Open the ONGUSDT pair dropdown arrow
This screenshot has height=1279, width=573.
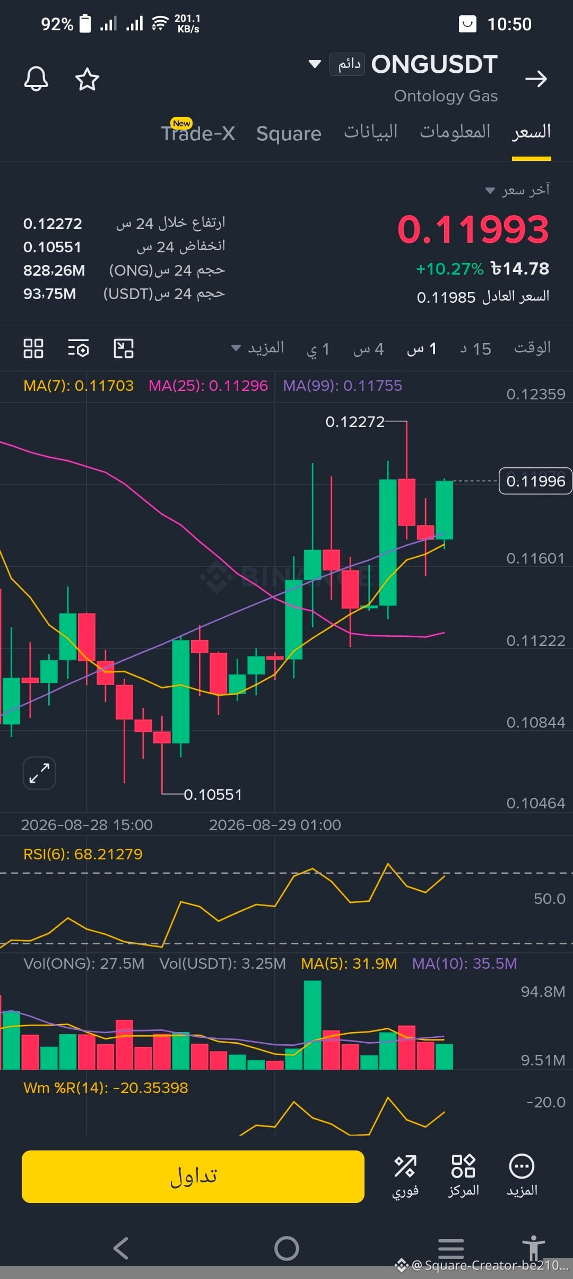tap(315, 64)
